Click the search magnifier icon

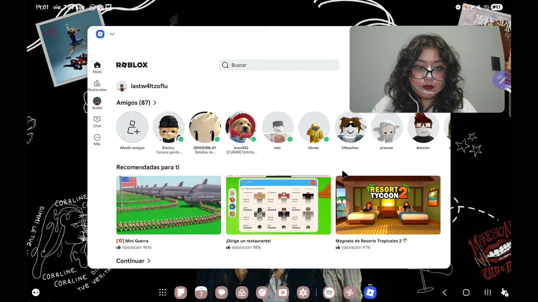[x=225, y=65]
